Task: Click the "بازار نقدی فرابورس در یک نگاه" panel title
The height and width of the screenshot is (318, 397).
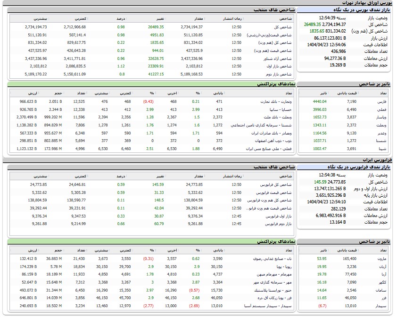Action: pyautogui.click(x=359, y=167)
